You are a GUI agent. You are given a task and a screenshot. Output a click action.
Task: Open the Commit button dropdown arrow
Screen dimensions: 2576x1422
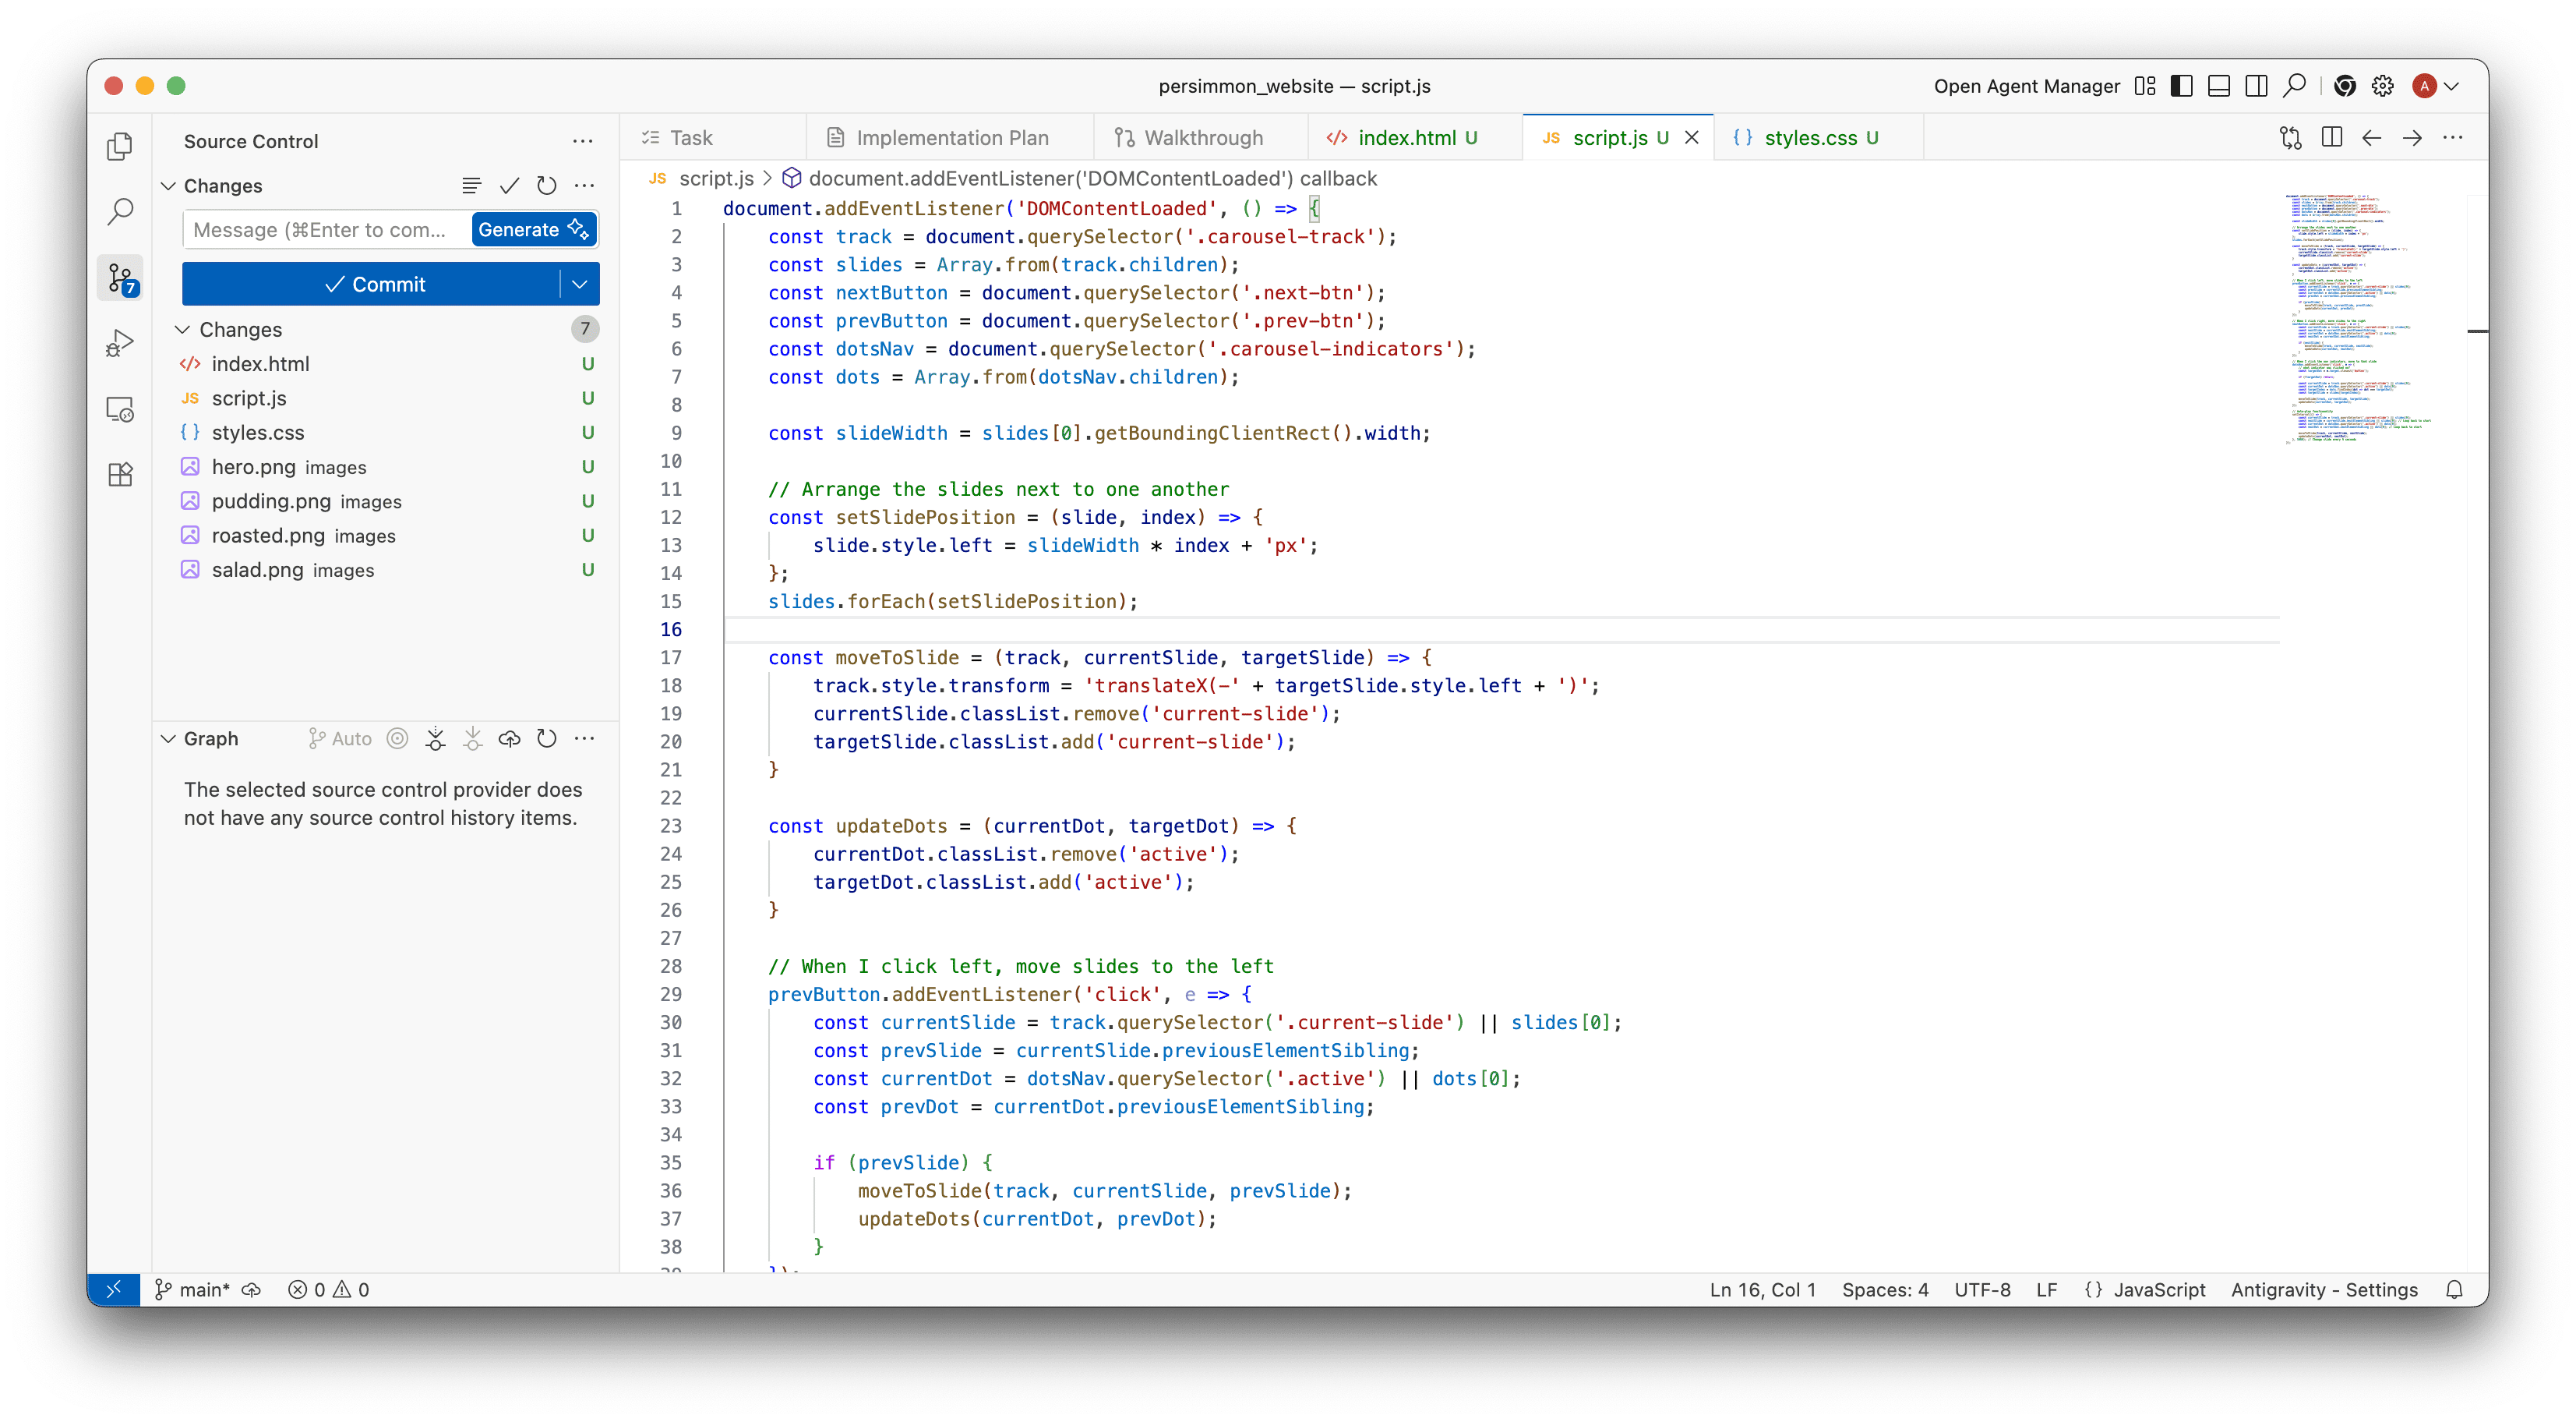pos(580,285)
